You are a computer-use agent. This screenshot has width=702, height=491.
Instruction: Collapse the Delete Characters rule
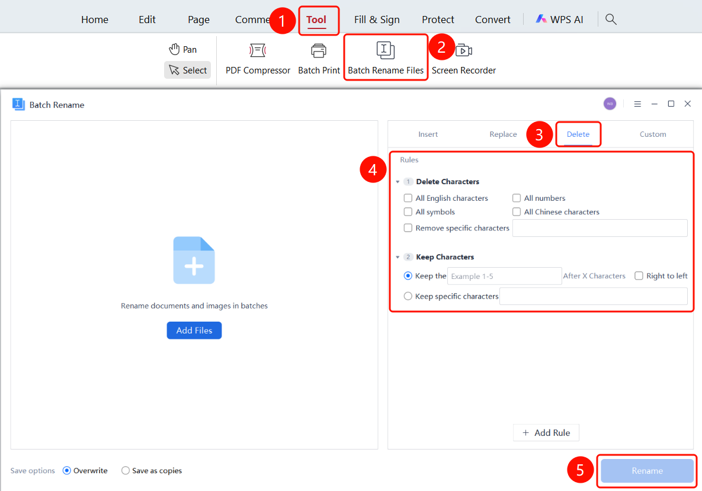click(398, 182)
